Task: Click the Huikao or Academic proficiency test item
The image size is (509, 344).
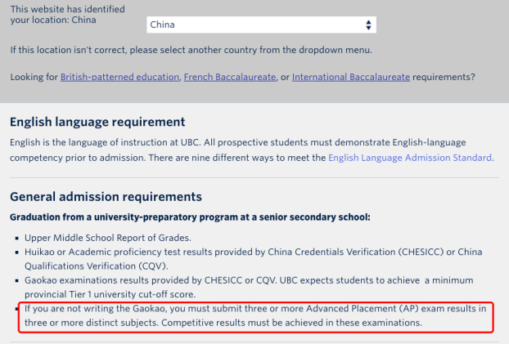Action: [x=253, y=259]
